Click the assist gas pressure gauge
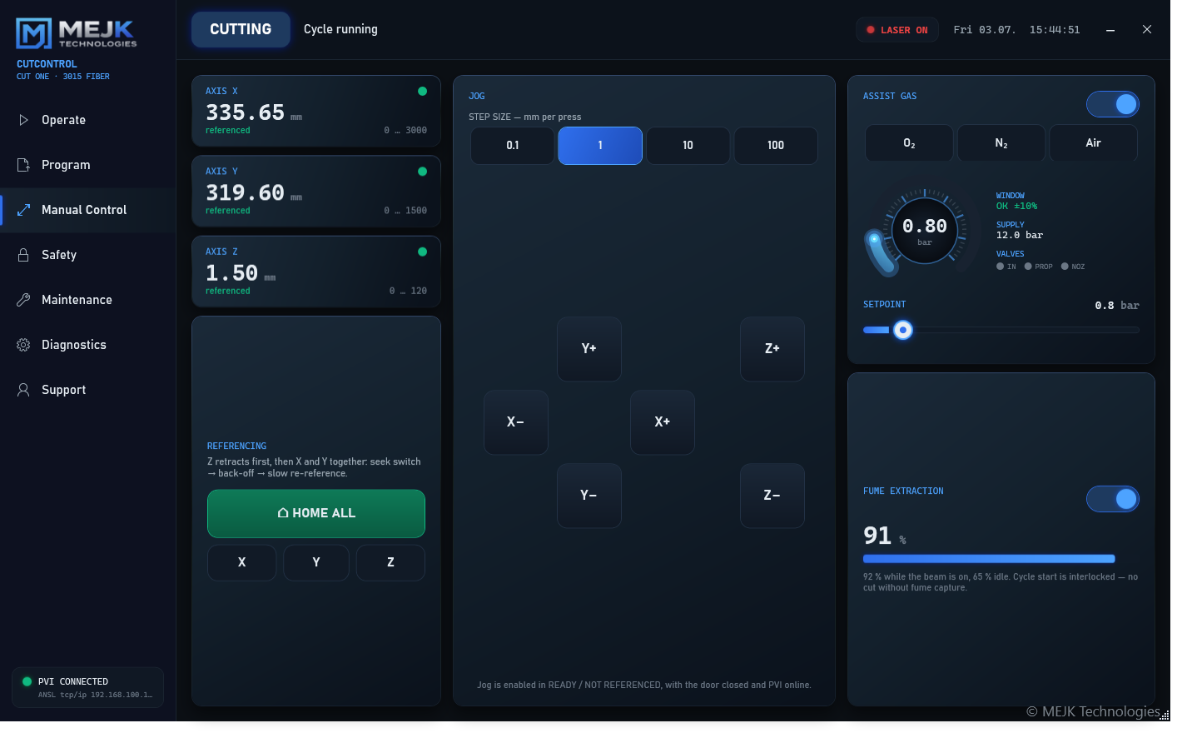This screenshot has width=1182, height=733. pos(924,231)
